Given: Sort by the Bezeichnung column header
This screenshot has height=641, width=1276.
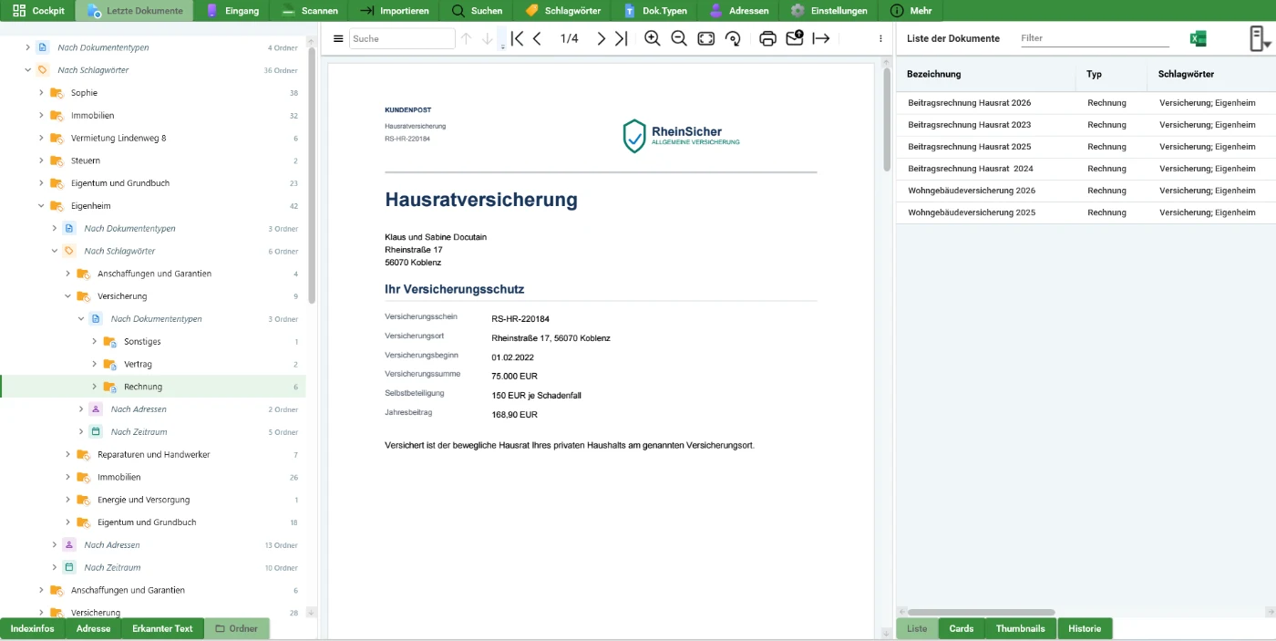Looking at the screenshot, I should 934,74.
